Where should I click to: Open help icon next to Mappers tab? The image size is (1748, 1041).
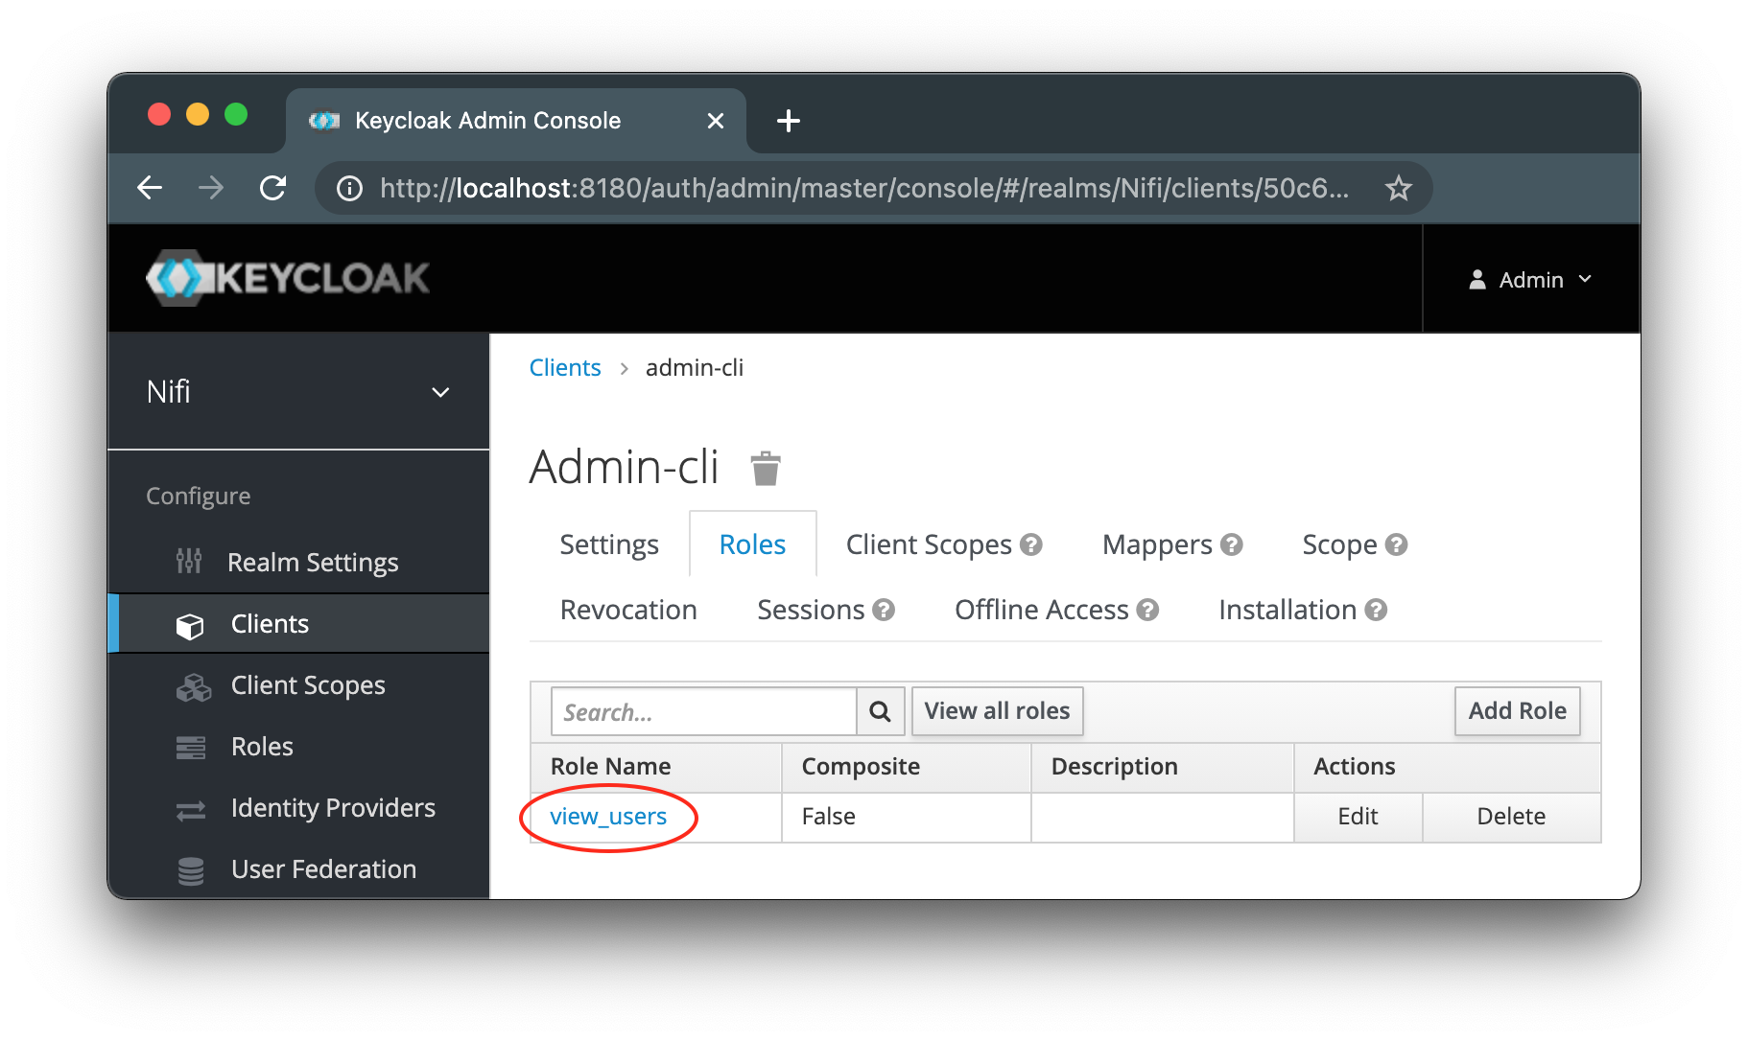pyautogui.click(x=1232, y=544)
